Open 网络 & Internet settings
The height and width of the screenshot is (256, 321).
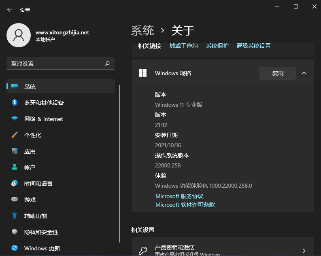click(x=61, y=118)
